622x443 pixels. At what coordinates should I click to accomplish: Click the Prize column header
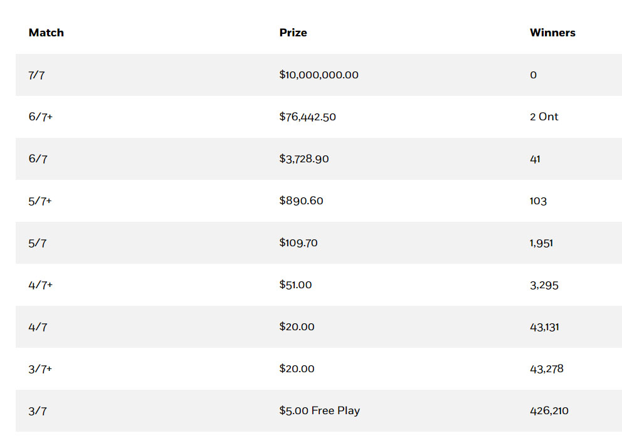click(293, 33)
